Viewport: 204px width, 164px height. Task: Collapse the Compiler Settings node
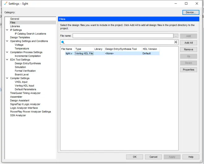coord(7,78)
